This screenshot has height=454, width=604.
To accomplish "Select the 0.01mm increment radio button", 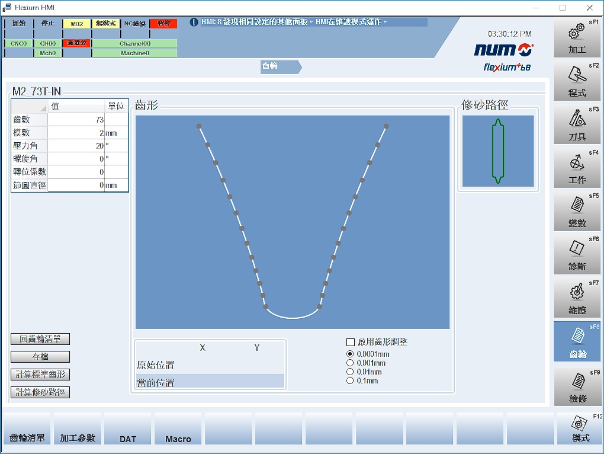I will 350,372.
